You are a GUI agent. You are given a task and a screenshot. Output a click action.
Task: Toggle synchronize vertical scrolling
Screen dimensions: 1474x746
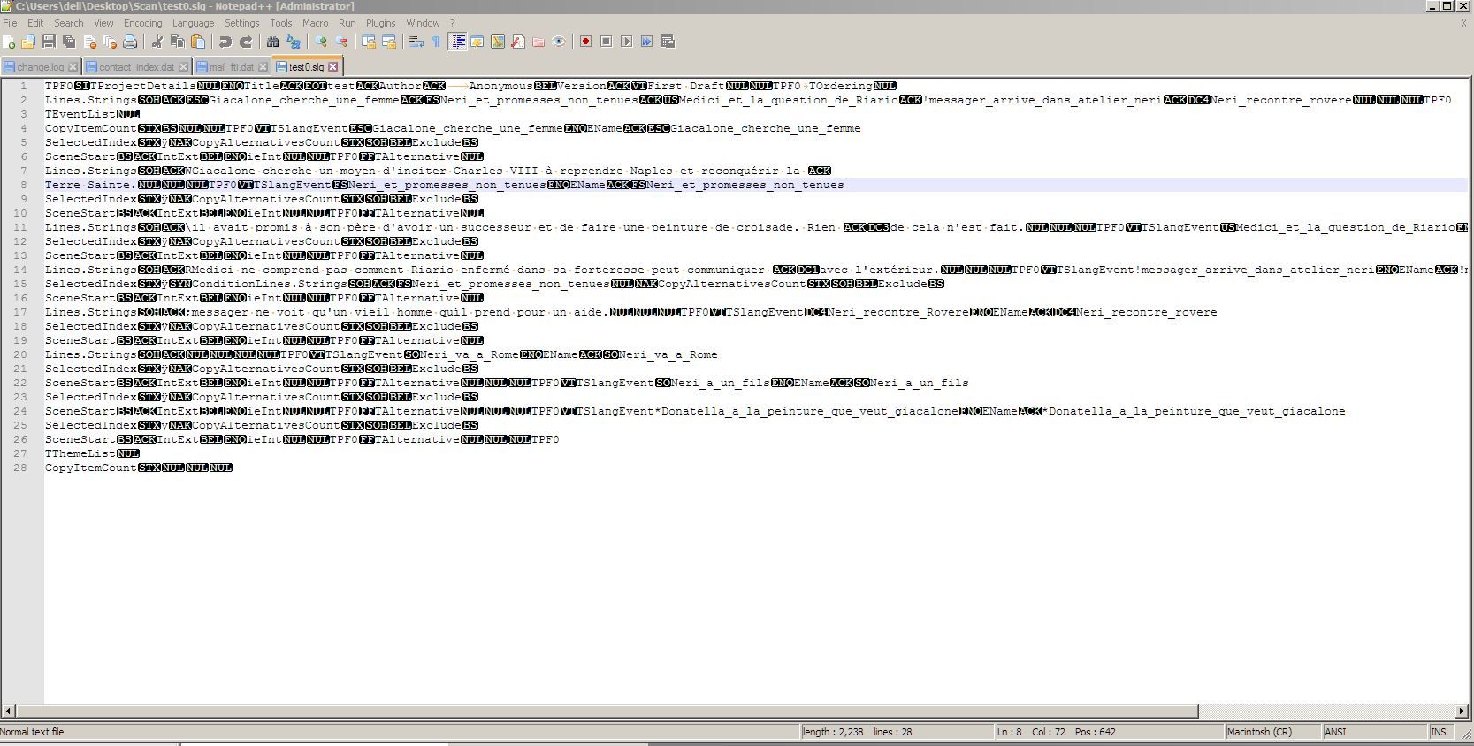click(x=368, y=42)
